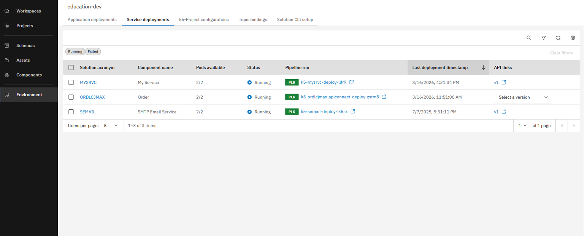
Task: Click the search icon above the table
Action: (529, 38)
